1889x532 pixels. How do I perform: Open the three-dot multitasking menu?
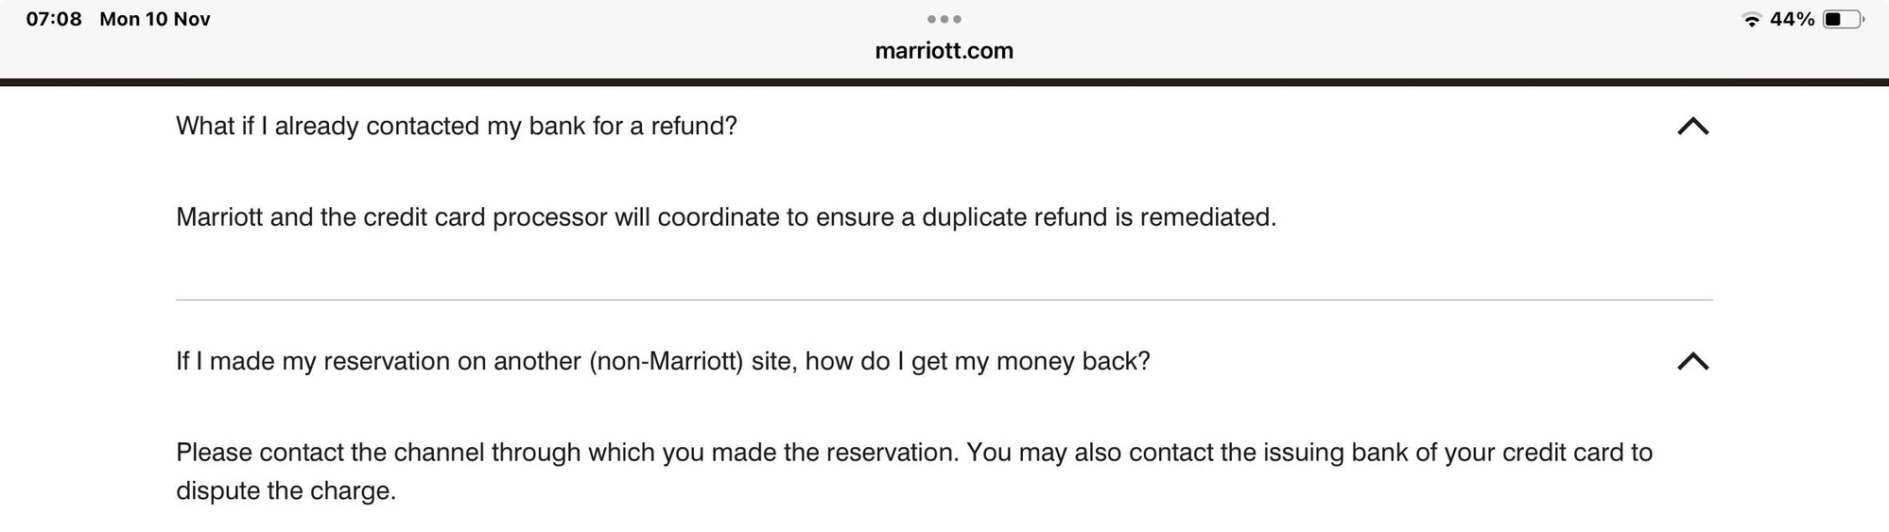click(944, 19)
